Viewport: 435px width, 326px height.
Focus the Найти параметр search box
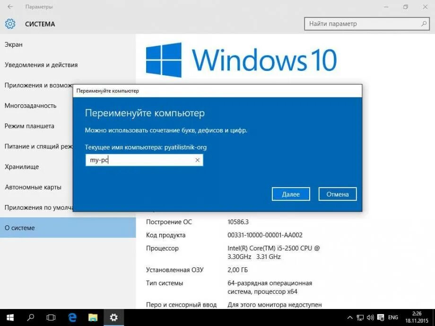(x=367, y=24)
